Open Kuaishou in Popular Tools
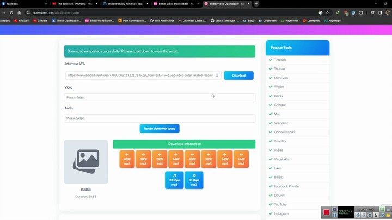392x220 pixels. (x=281, y=141)
